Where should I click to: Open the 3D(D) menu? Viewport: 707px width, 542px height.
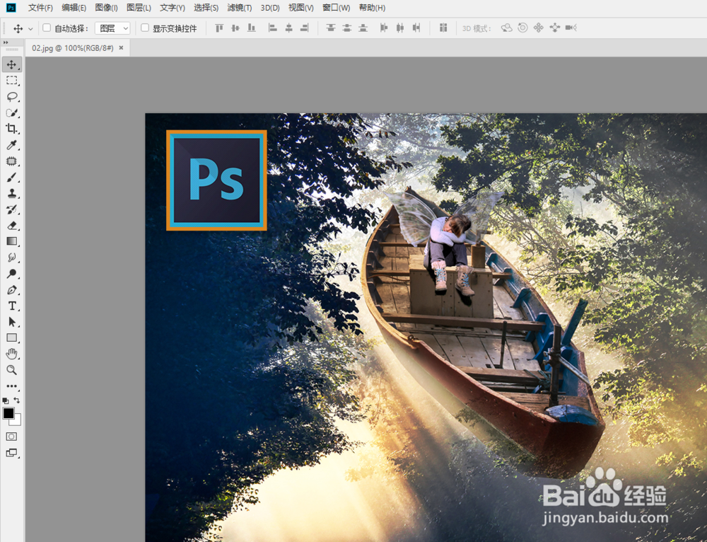click(270, 8)
